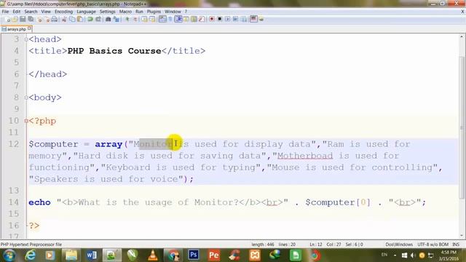
Task: Open the File menu
Action: coord(5,12)
